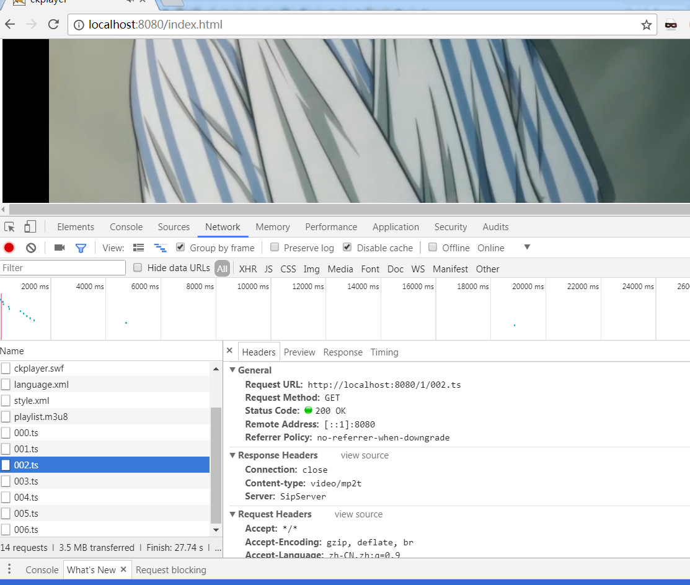Open site information icon in address bar
The height and width of the screenshot is (585, 690).
coord(79,25)
